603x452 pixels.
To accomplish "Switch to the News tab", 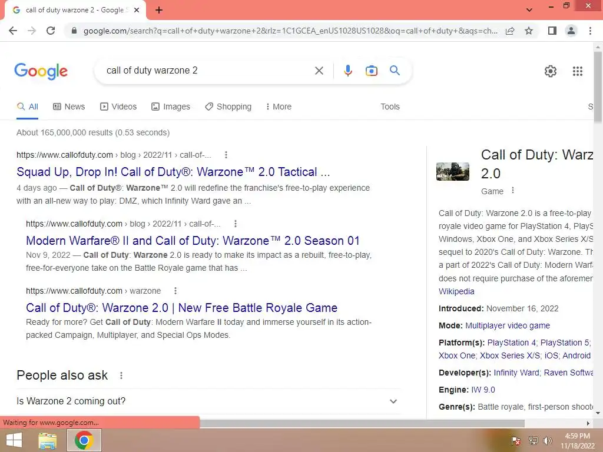I will point(69,107).
